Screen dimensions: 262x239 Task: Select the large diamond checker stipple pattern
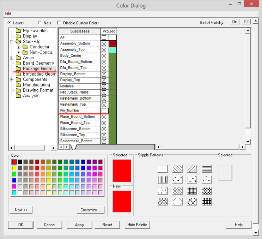coord(207,202)
